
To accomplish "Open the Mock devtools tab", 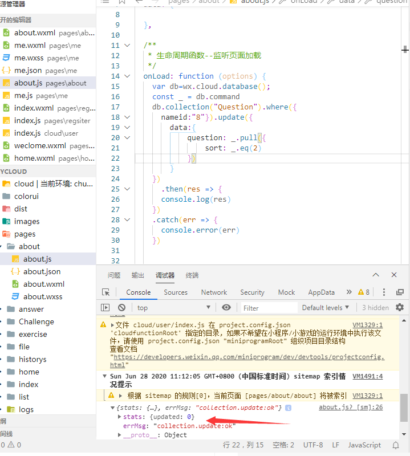I will (286, 292).
